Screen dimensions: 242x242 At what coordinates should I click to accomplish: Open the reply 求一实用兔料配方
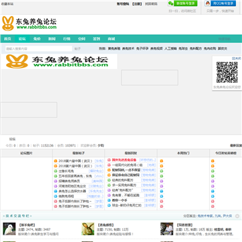point(124,185)
